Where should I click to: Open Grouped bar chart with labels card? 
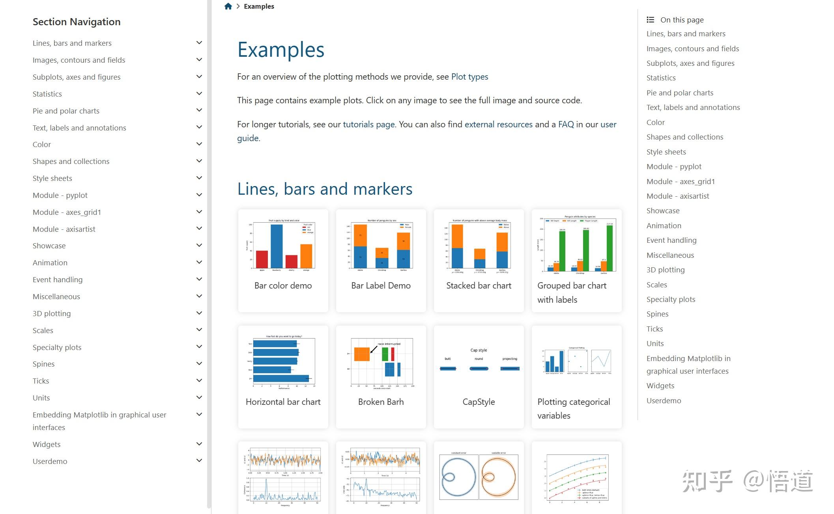577,261
